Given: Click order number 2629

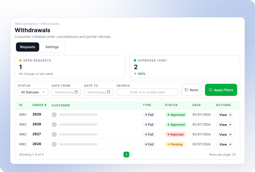Looking at the screenshot, I should tap(37, 114).
